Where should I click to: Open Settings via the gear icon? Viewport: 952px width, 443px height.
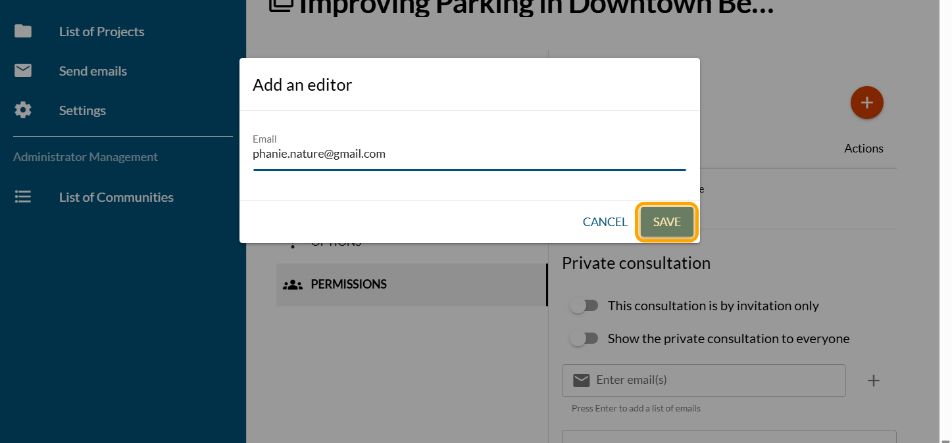(x=23, y=110)
